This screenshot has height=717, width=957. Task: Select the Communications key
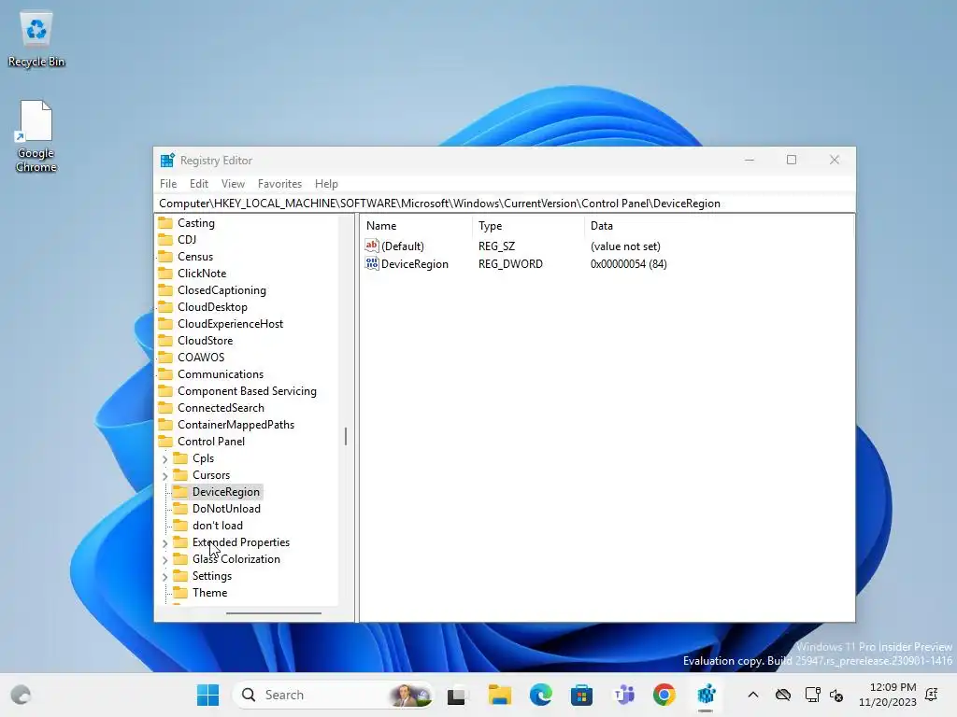(221, 373)
